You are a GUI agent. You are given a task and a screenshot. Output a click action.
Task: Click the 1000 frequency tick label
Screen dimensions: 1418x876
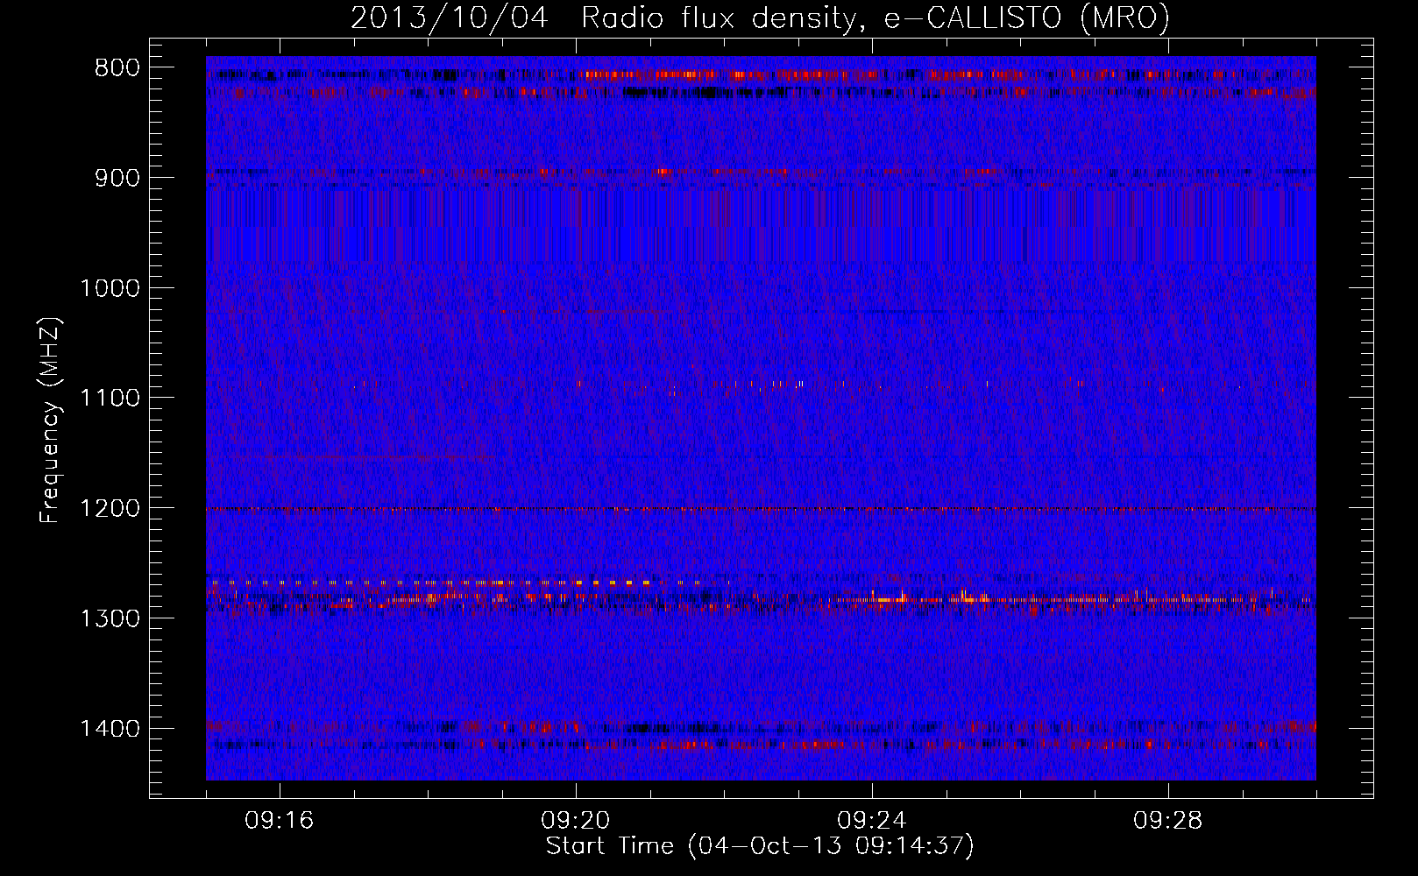110,288
